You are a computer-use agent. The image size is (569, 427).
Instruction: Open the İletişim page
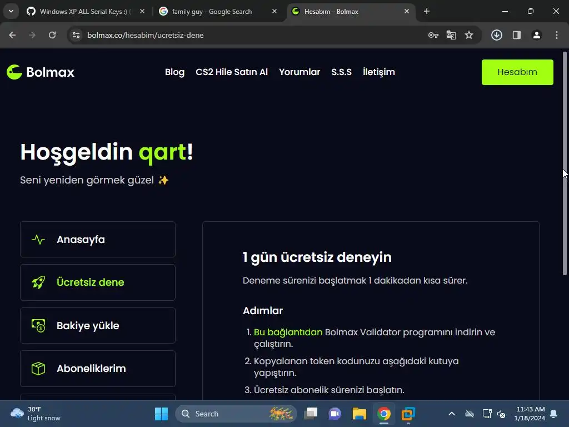tap(378, 72)
